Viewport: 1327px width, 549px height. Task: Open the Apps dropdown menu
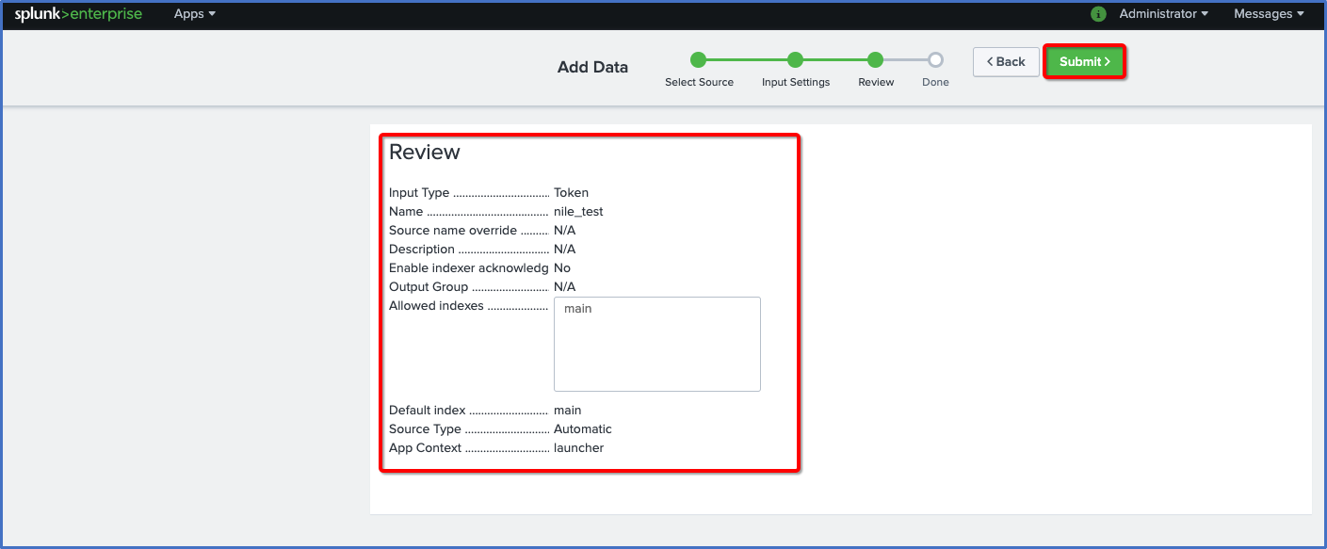pos(194,14)
